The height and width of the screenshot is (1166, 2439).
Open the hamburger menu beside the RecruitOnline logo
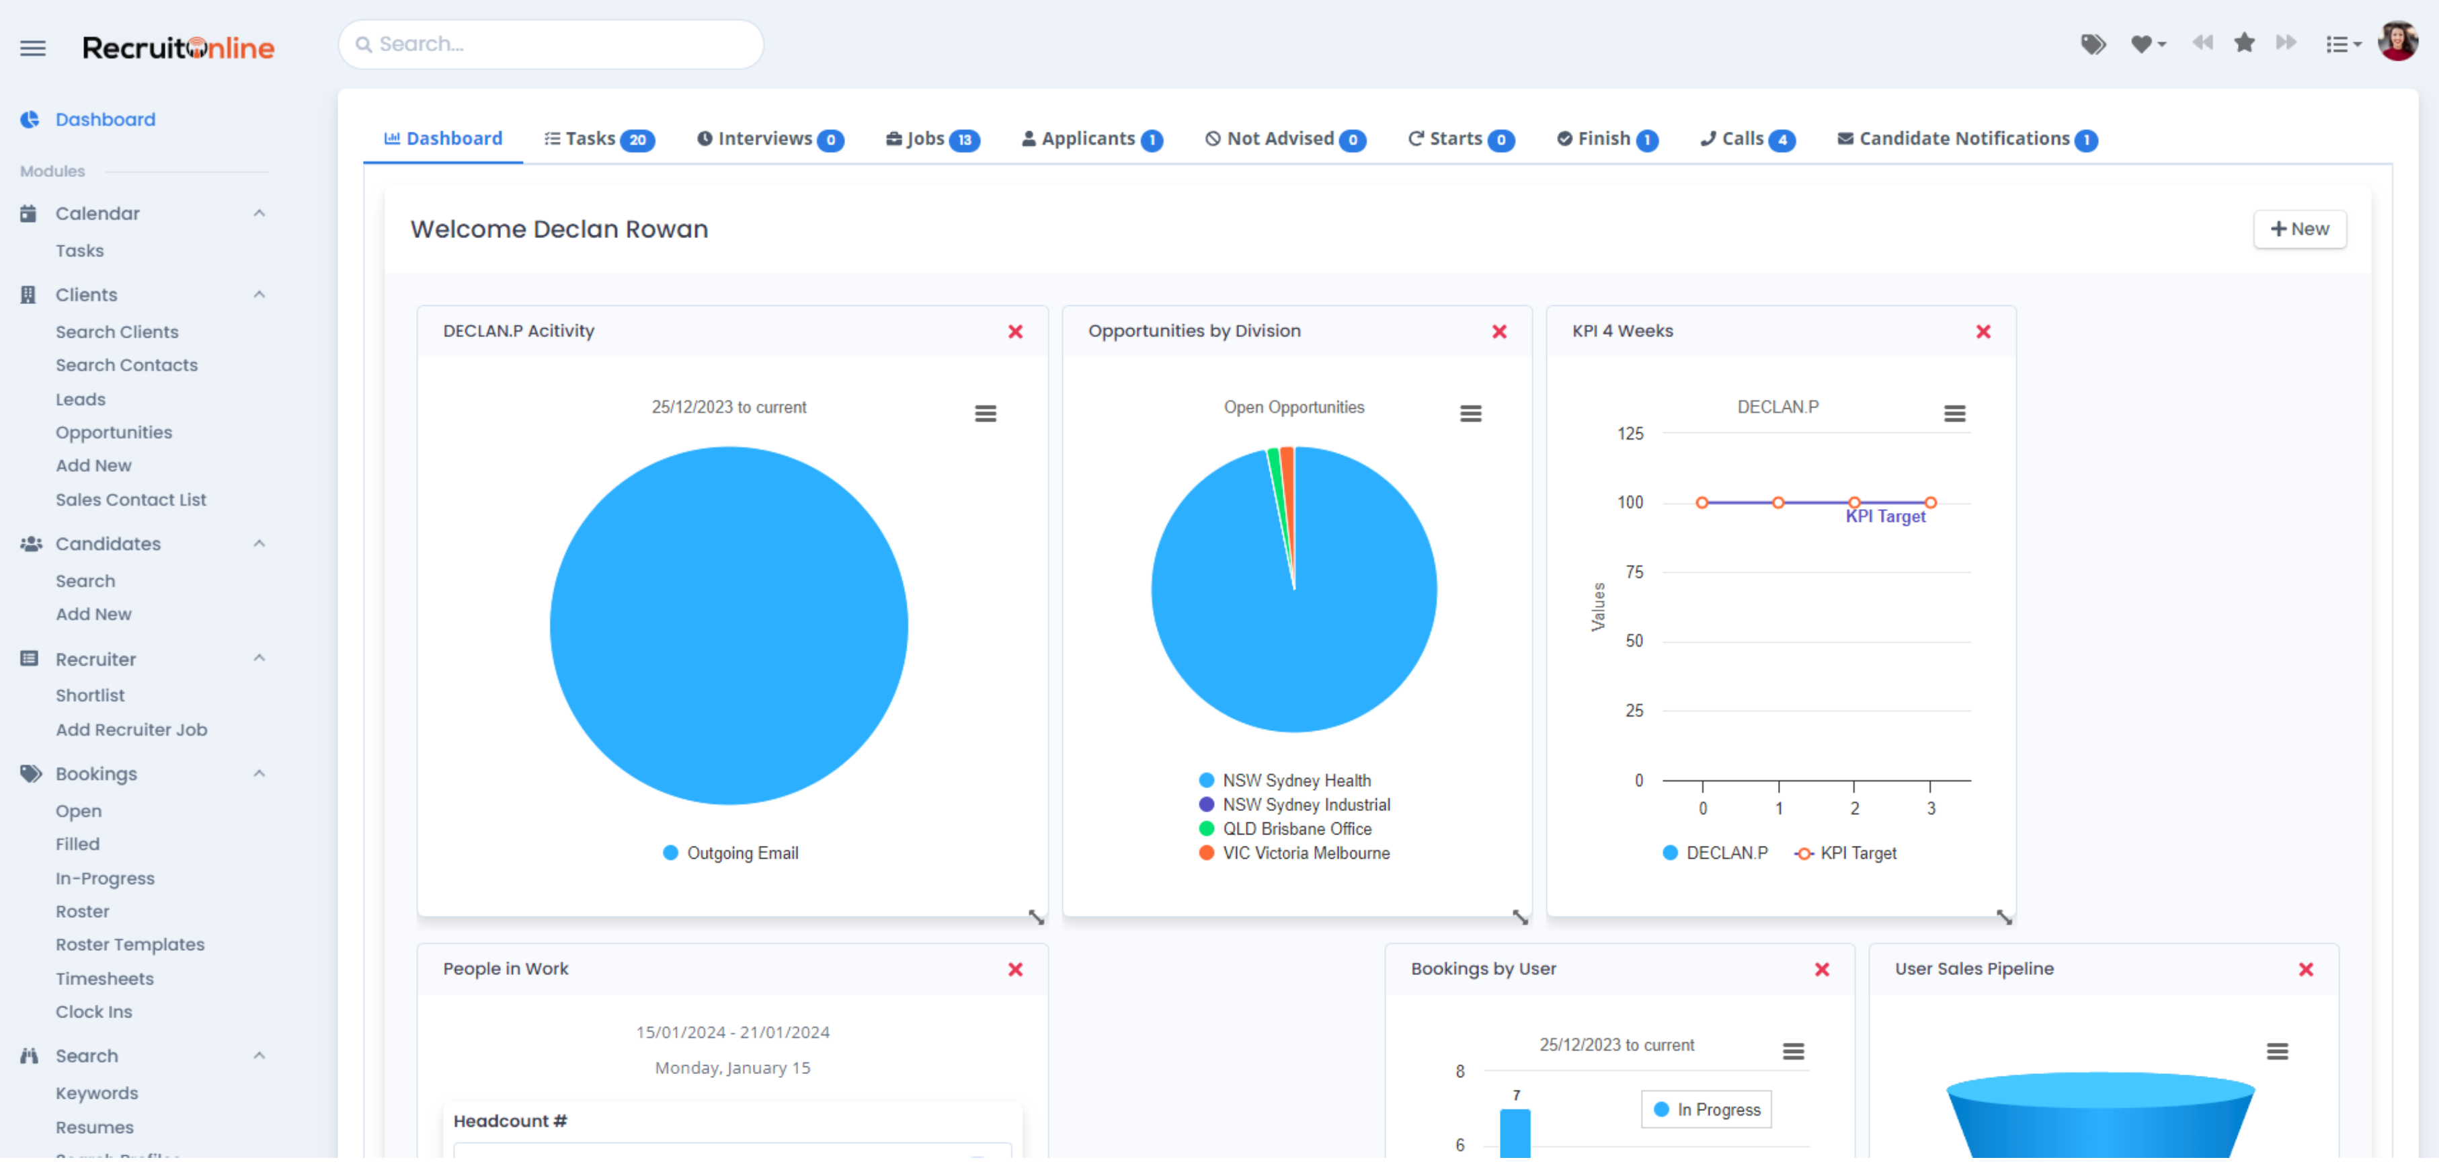click(32, 47)
